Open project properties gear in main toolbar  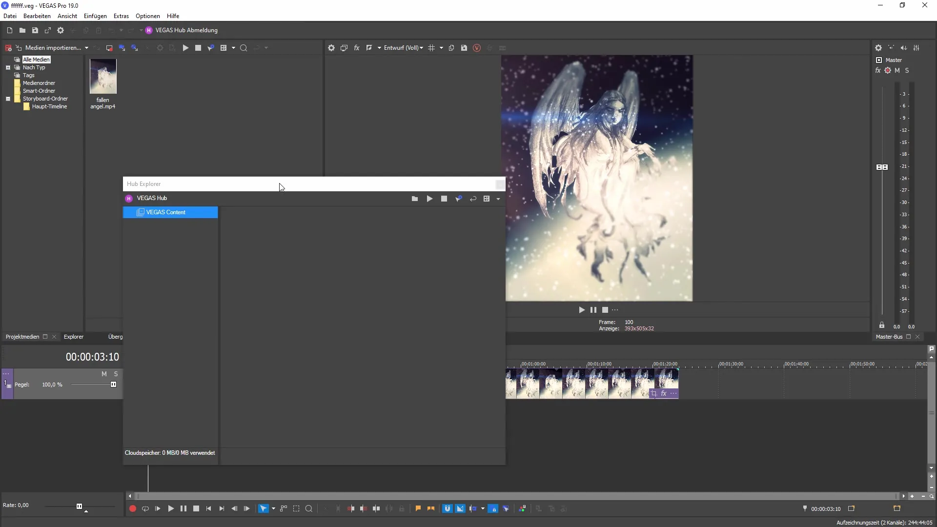pyautogui.click(x=61, y=30)
